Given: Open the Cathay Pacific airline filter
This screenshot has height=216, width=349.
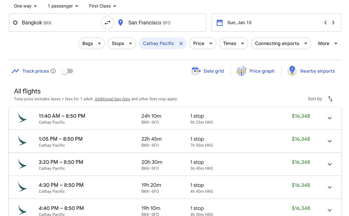Looking at the screenshot, I should tap(158, 43).
